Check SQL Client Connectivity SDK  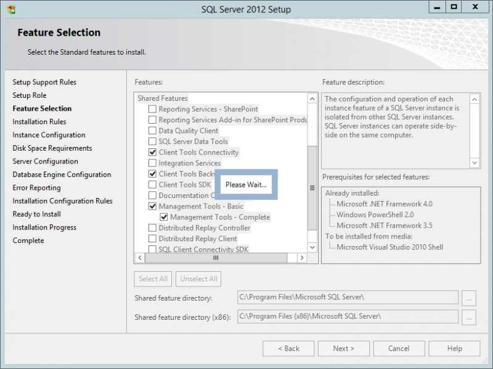click(152, 249)
